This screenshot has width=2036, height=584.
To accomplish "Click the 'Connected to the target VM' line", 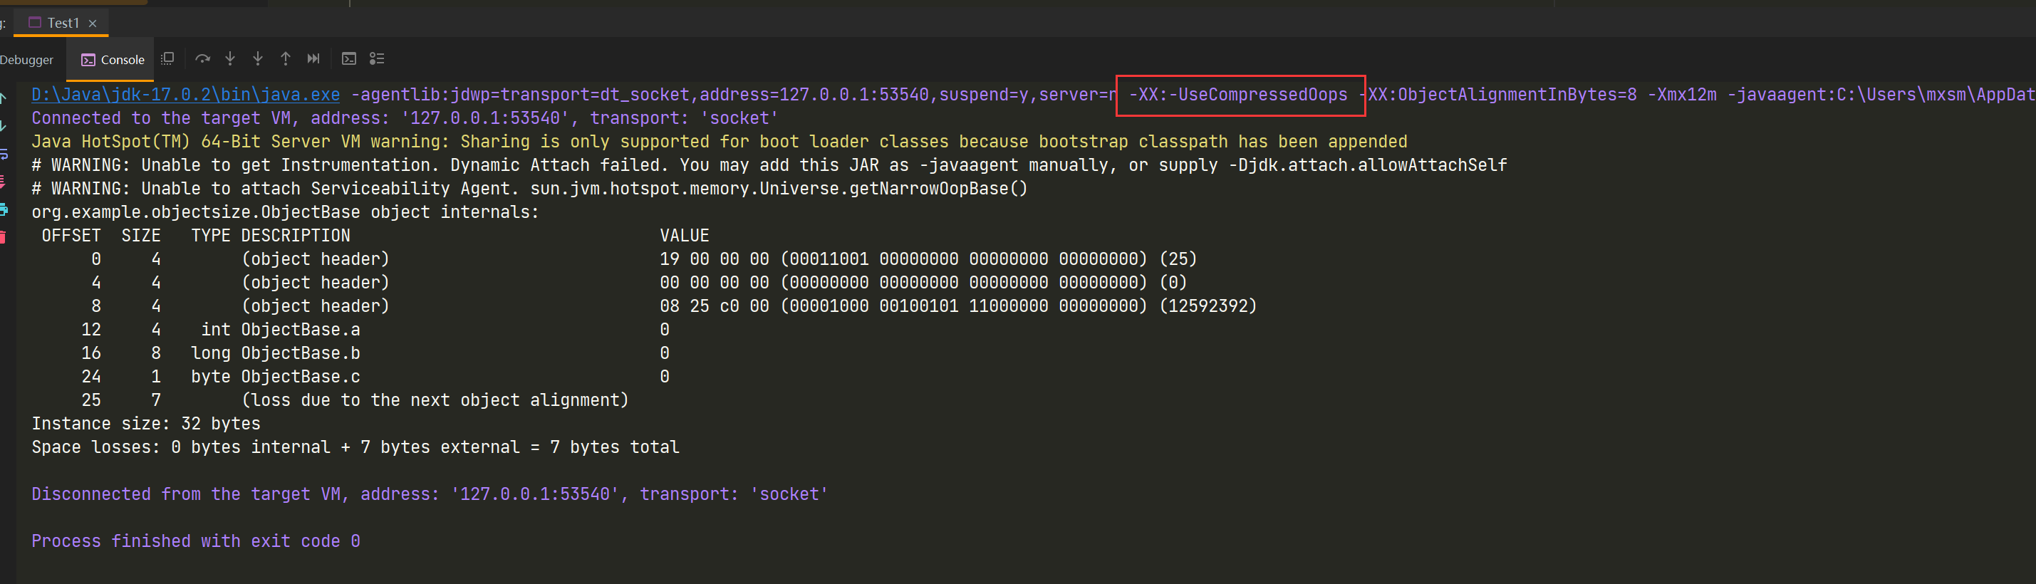I will tap(405, 118).
